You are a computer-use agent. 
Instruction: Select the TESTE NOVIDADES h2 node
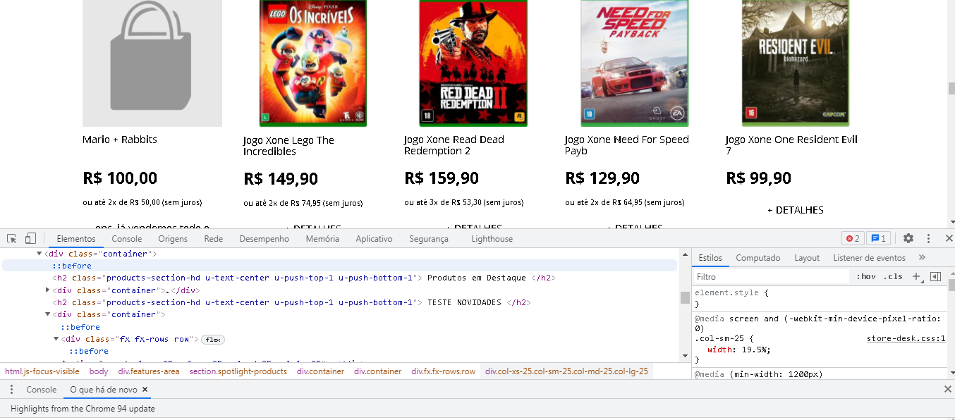pos(291,302)
